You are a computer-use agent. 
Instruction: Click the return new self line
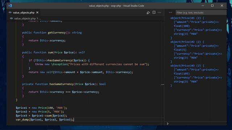coord(81,72)
